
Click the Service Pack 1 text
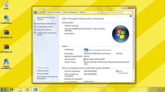tap(69, 33)
